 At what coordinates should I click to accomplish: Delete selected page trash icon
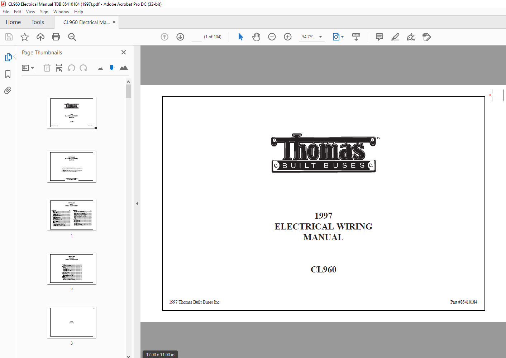pos(47,68)
